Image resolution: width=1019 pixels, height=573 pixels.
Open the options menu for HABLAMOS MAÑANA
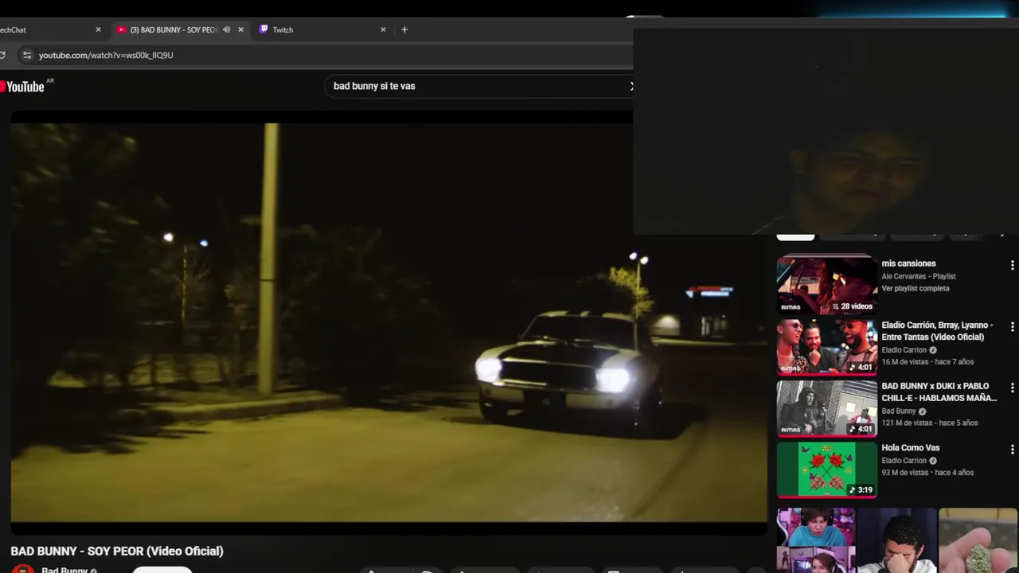pos(1012,388)
